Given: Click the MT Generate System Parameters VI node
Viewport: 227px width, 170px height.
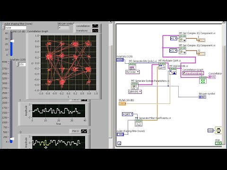Looking at the screenshot, I should 135,86.
